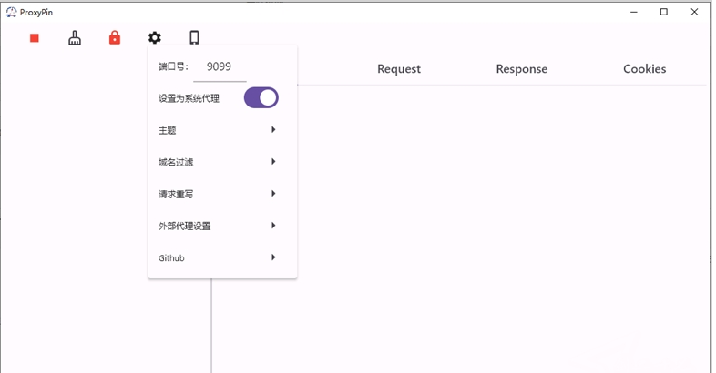Clear captured requests with the broom icon
716x373 pixels.
(75, 38)
